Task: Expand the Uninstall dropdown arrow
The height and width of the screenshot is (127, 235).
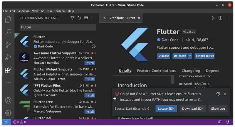Action: pyautogui.click(x=190, y=56)
